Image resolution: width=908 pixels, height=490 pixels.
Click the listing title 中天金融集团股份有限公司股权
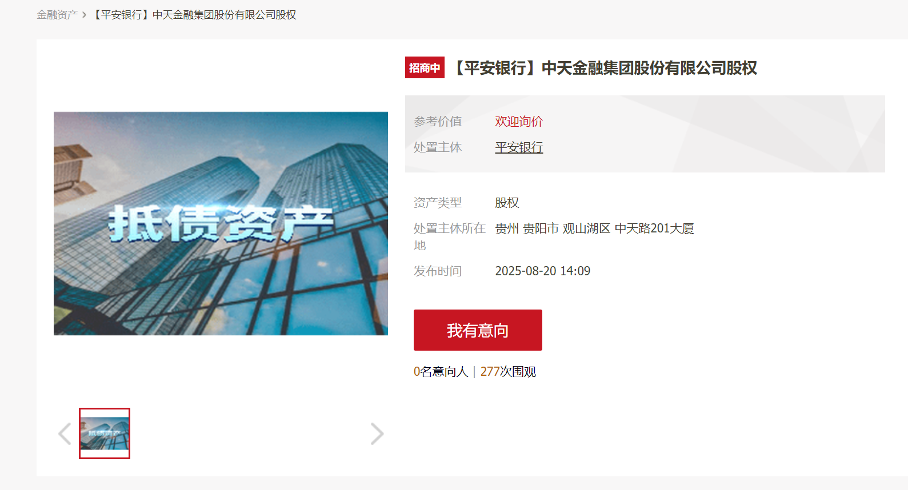tap(649, 68)
